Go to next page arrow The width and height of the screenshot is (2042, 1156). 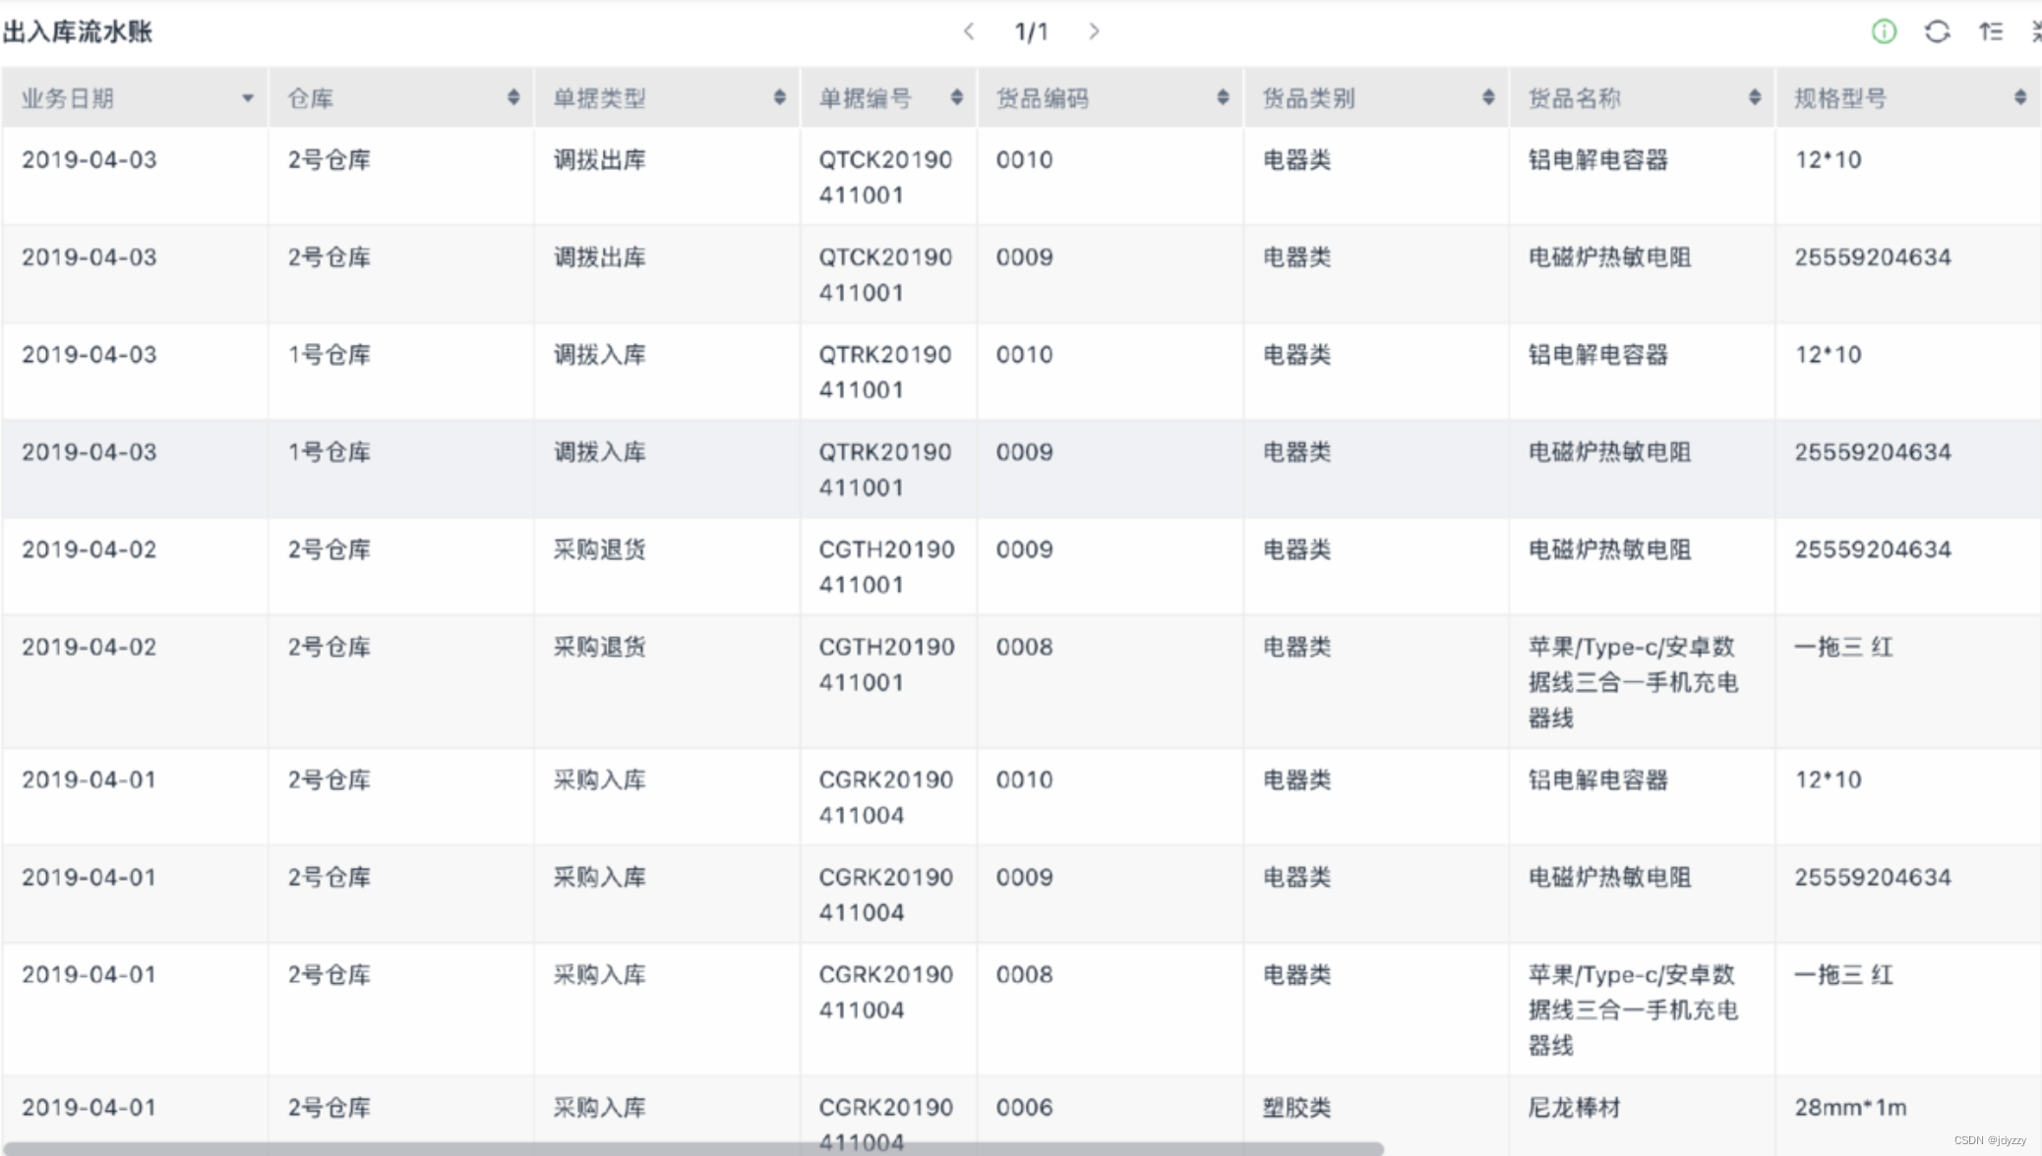click(1094, 31)
